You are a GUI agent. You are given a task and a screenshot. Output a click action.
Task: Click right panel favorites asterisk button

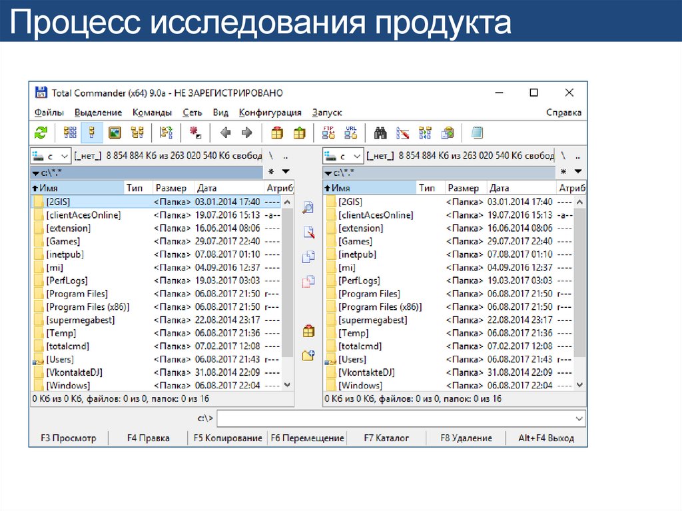[563, 172]
